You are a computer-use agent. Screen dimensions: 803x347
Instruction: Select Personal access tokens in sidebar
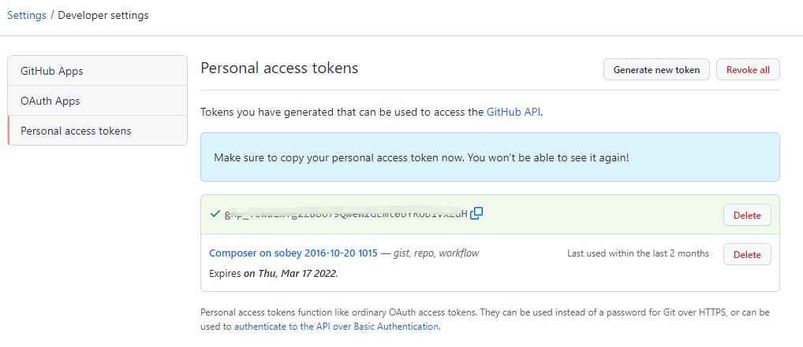76,131
